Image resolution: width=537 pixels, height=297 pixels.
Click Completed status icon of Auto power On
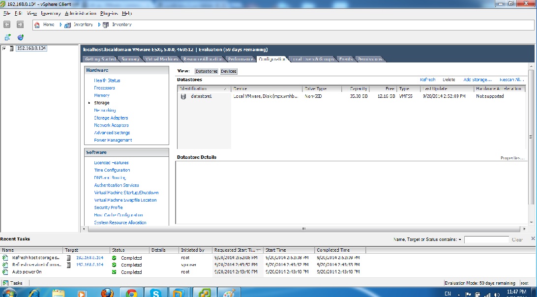114,272
